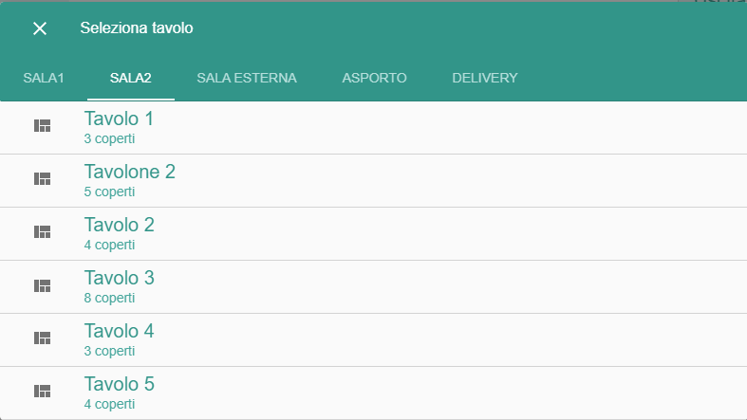Open the DELIVERY tab

(x=485, y=78)
